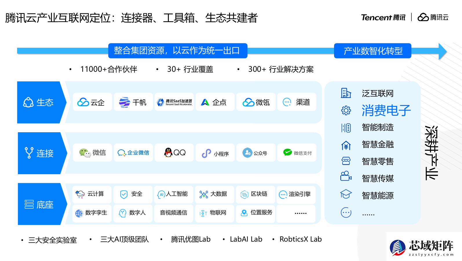462x261 pixels.
Task: Click the QQ penguin icon
Action: [168, 152]
